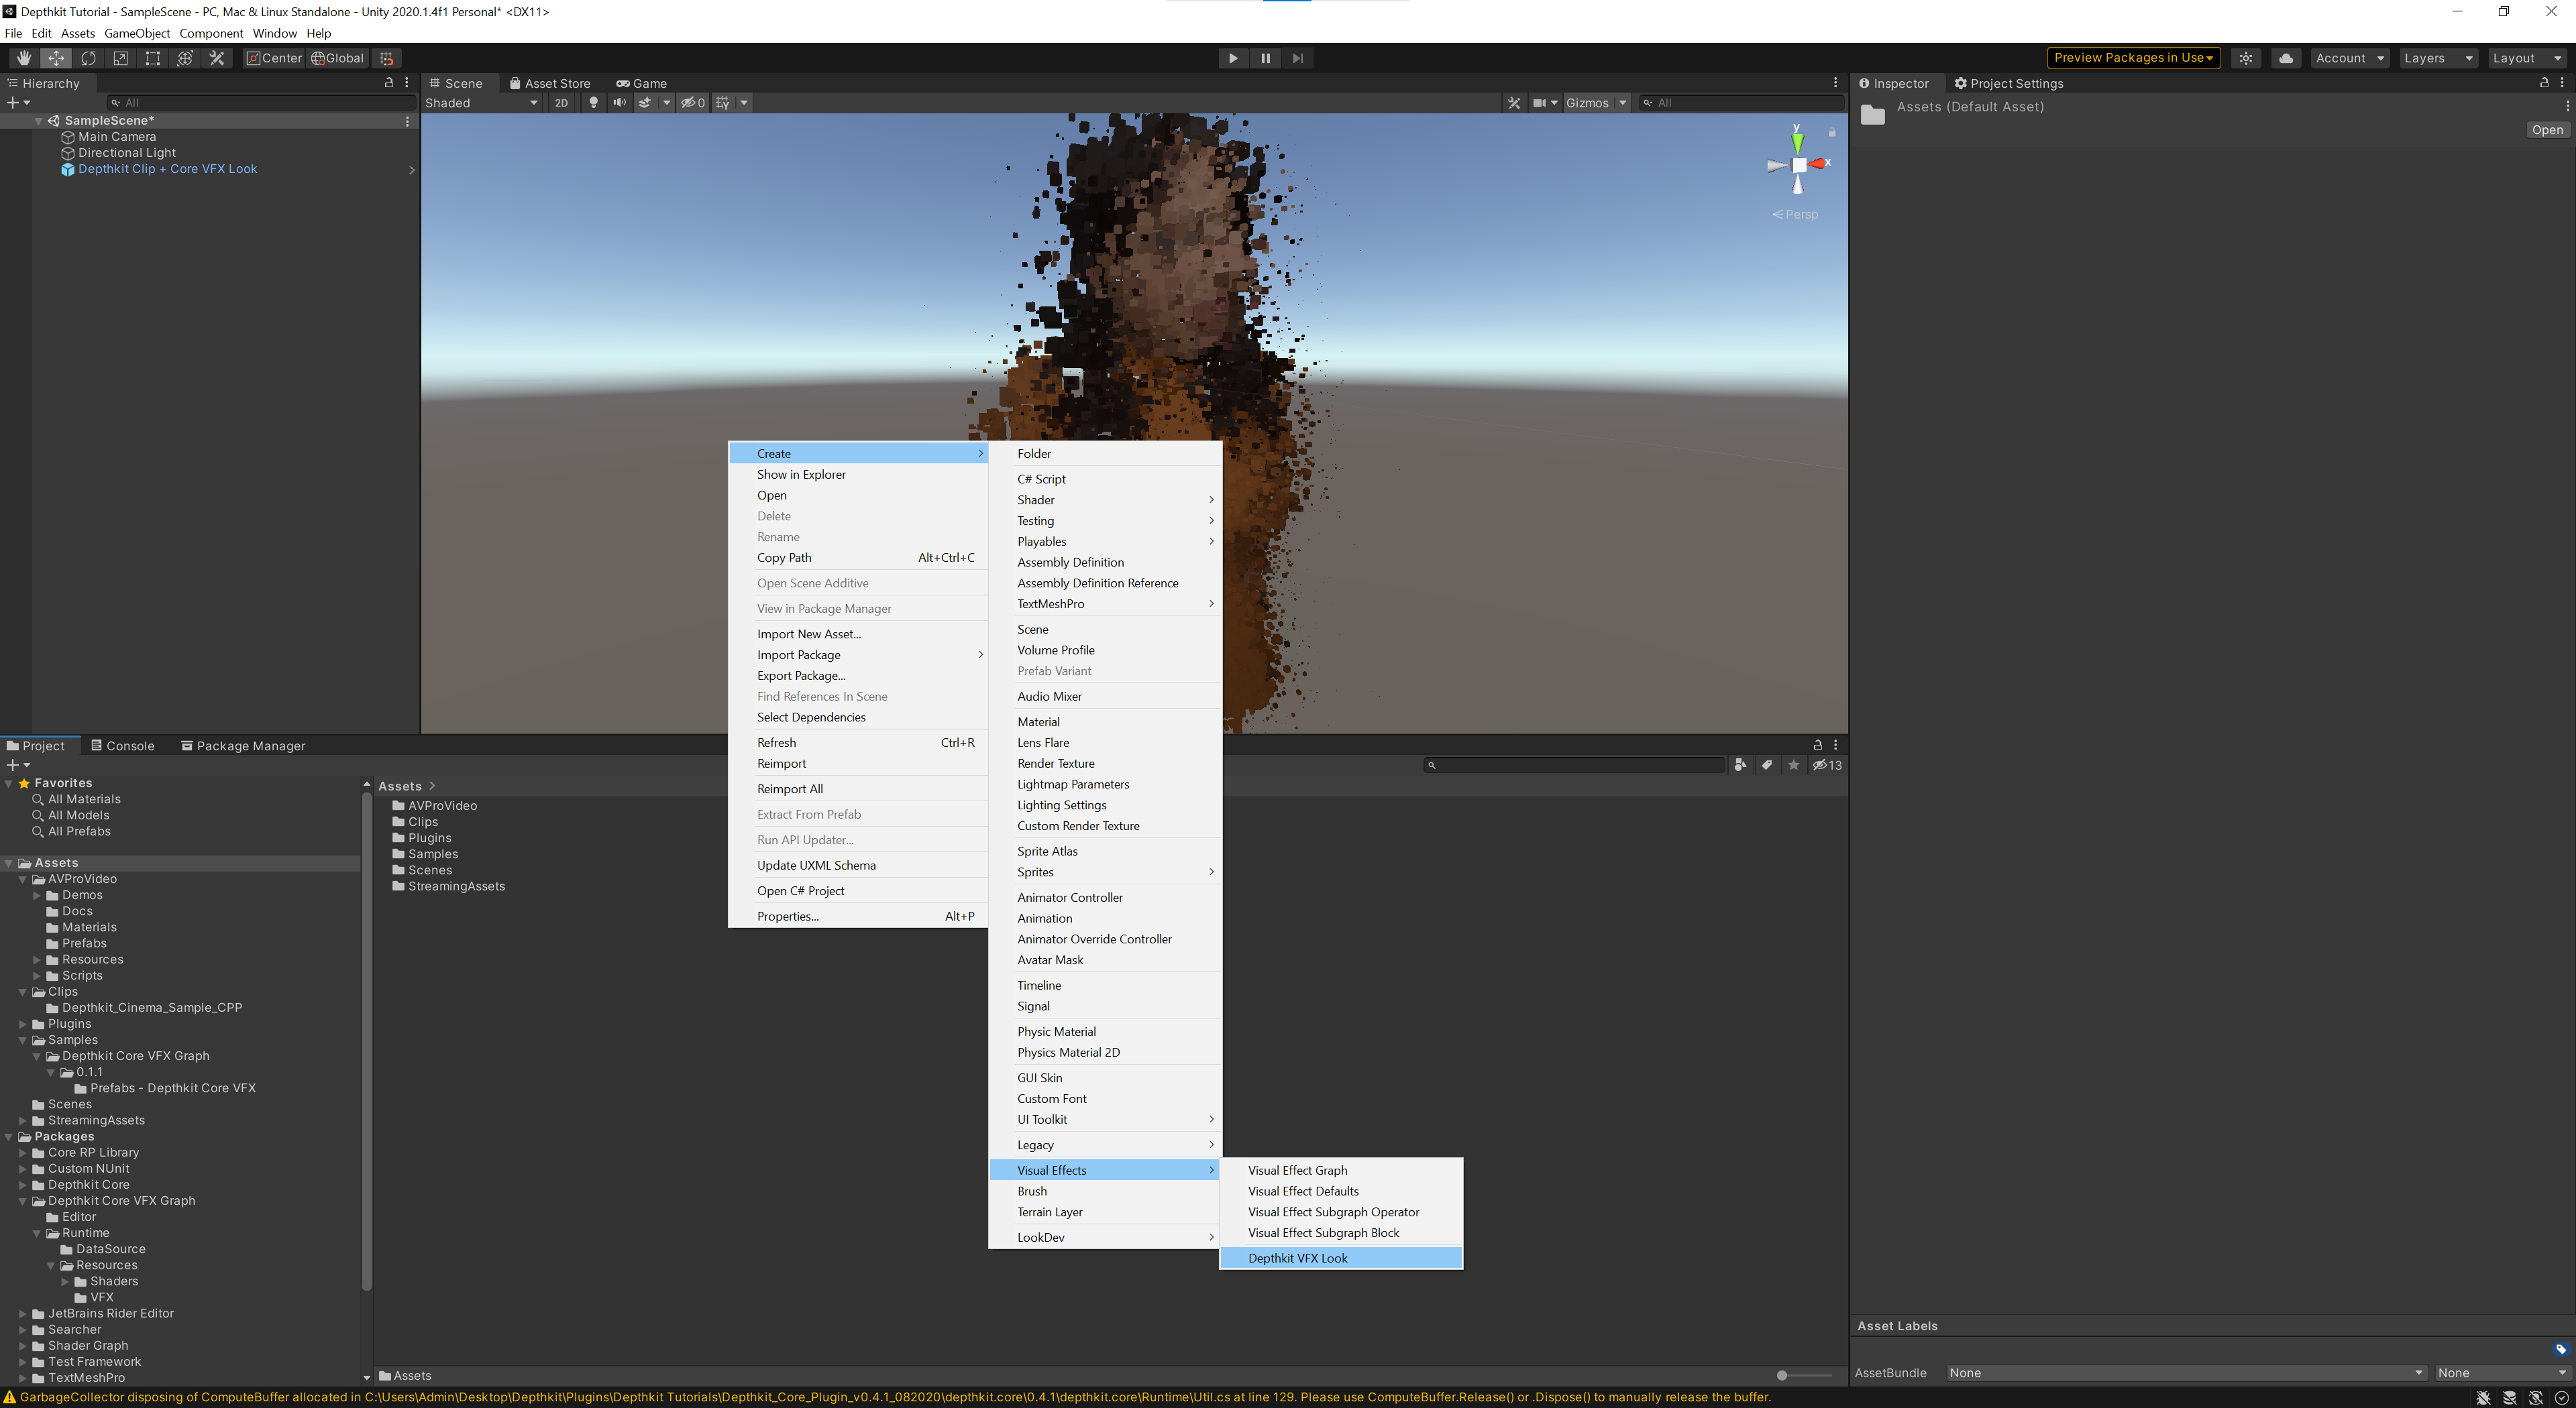Select the Rect transform tool

(x=153, y=58)
